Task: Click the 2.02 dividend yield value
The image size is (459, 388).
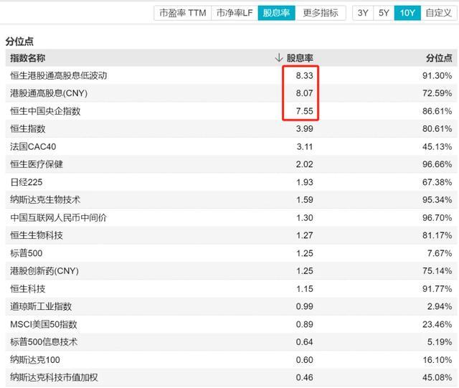Action: click(x=304, y=164)
